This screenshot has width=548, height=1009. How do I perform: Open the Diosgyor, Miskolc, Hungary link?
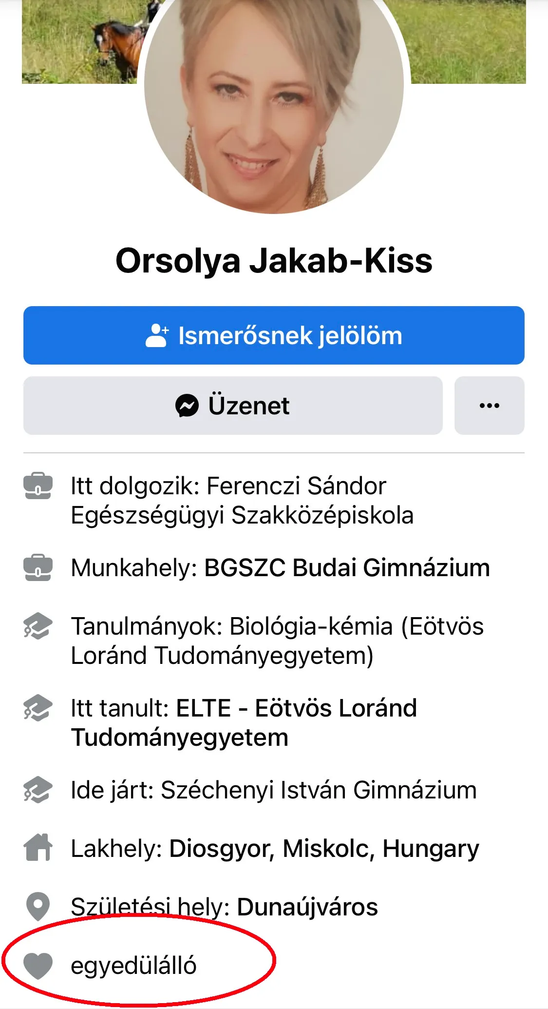324,849
